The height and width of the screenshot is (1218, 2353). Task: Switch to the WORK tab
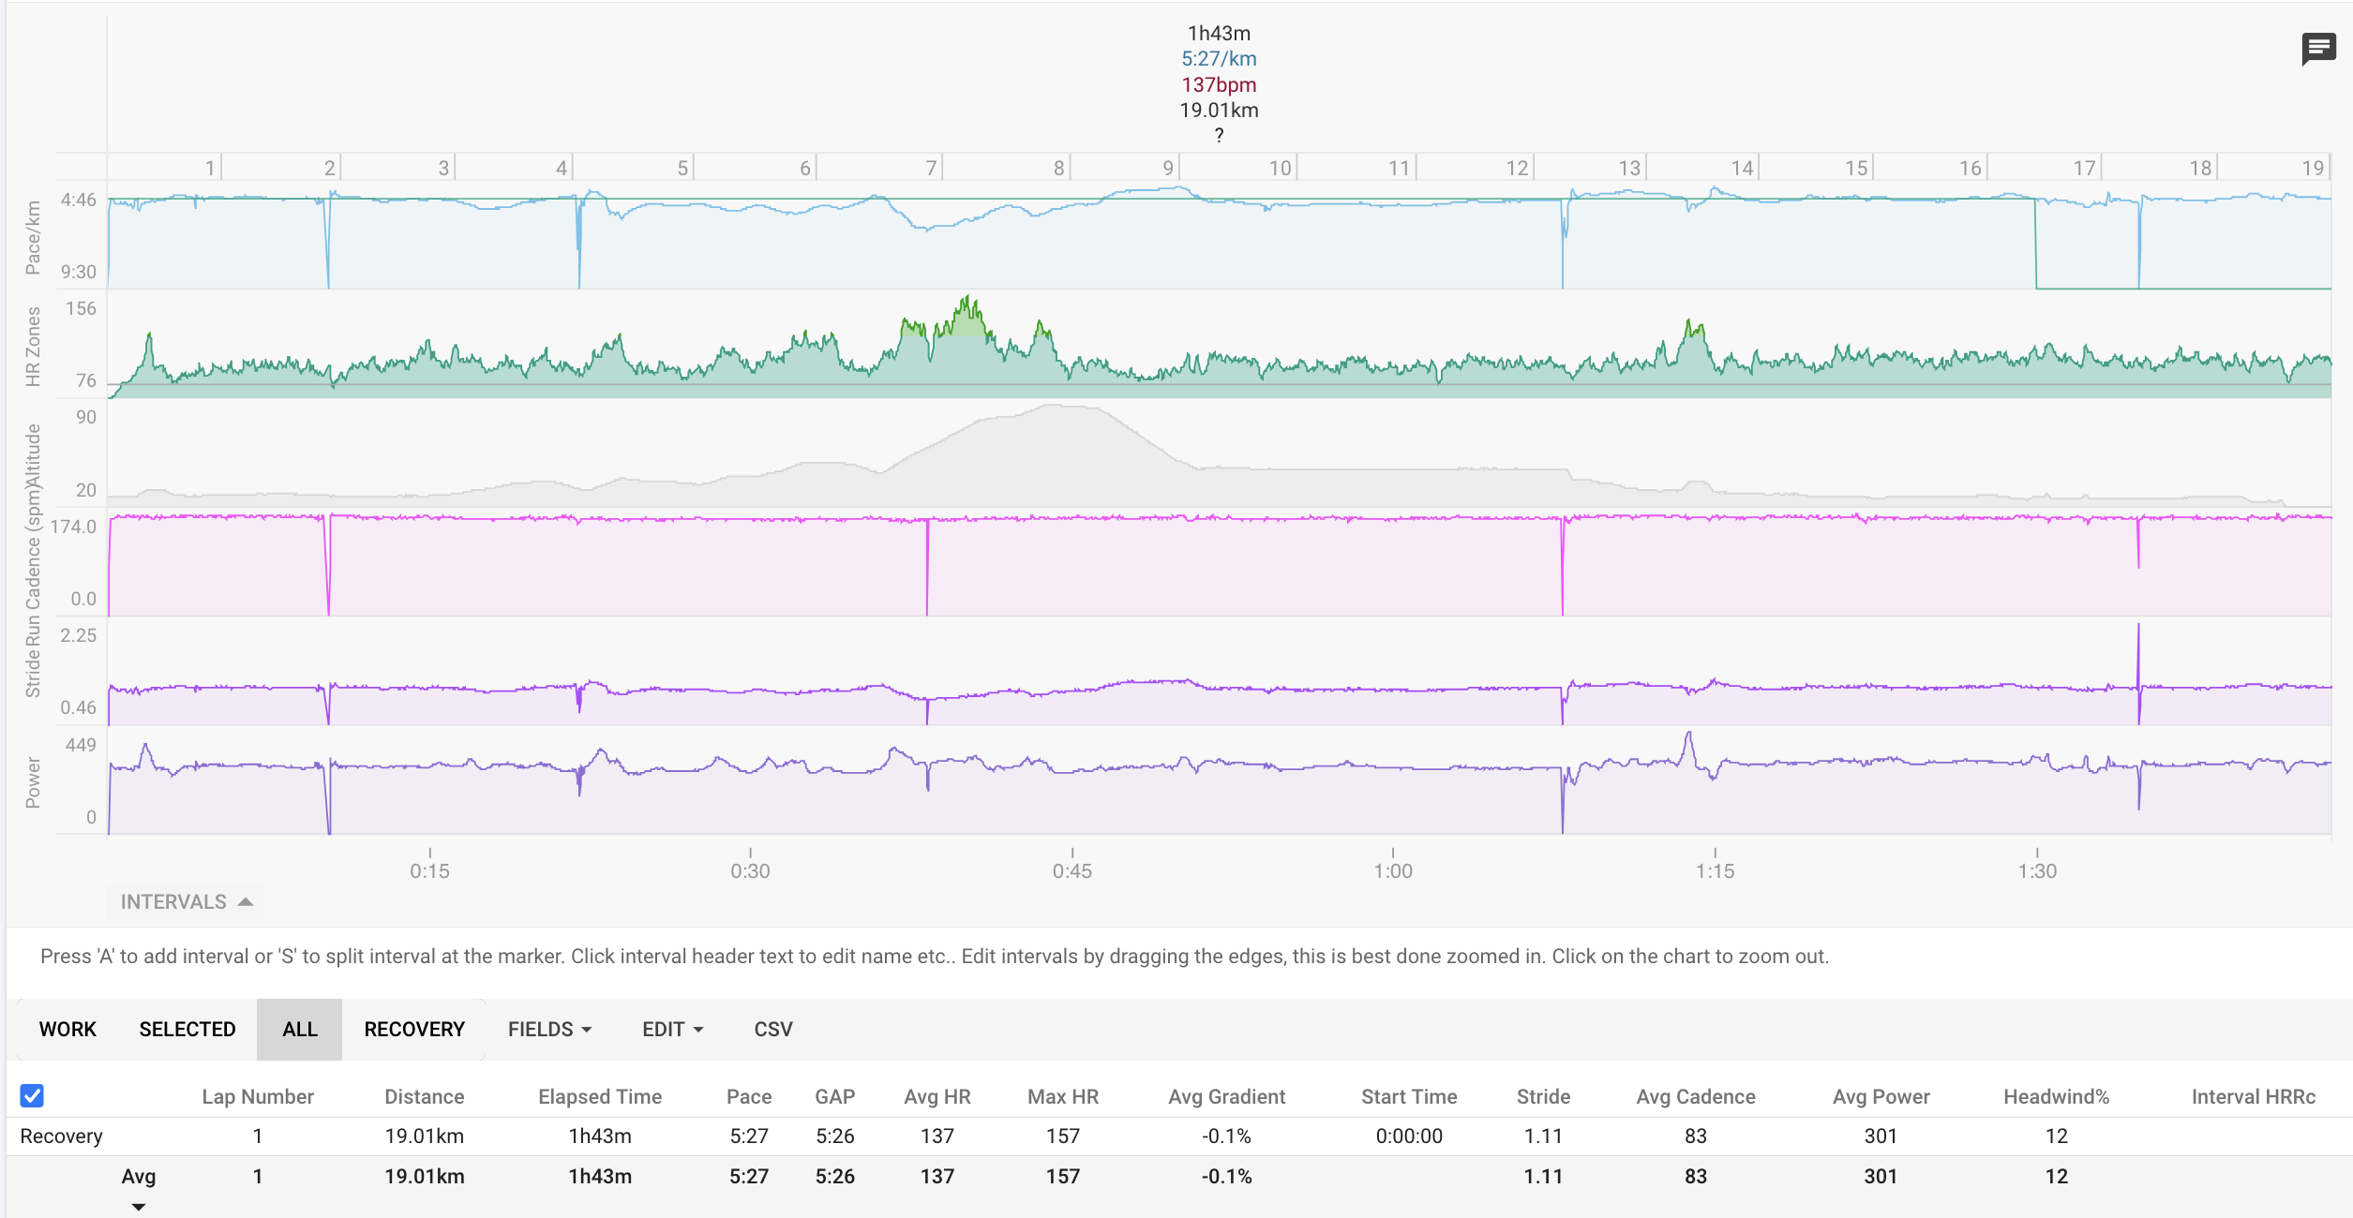67,1029
